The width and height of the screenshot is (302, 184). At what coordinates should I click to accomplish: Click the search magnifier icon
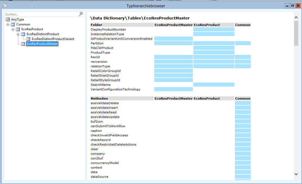point(81,14)
